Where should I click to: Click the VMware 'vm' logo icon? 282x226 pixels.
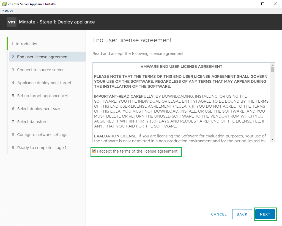click(x=12, y=22)
